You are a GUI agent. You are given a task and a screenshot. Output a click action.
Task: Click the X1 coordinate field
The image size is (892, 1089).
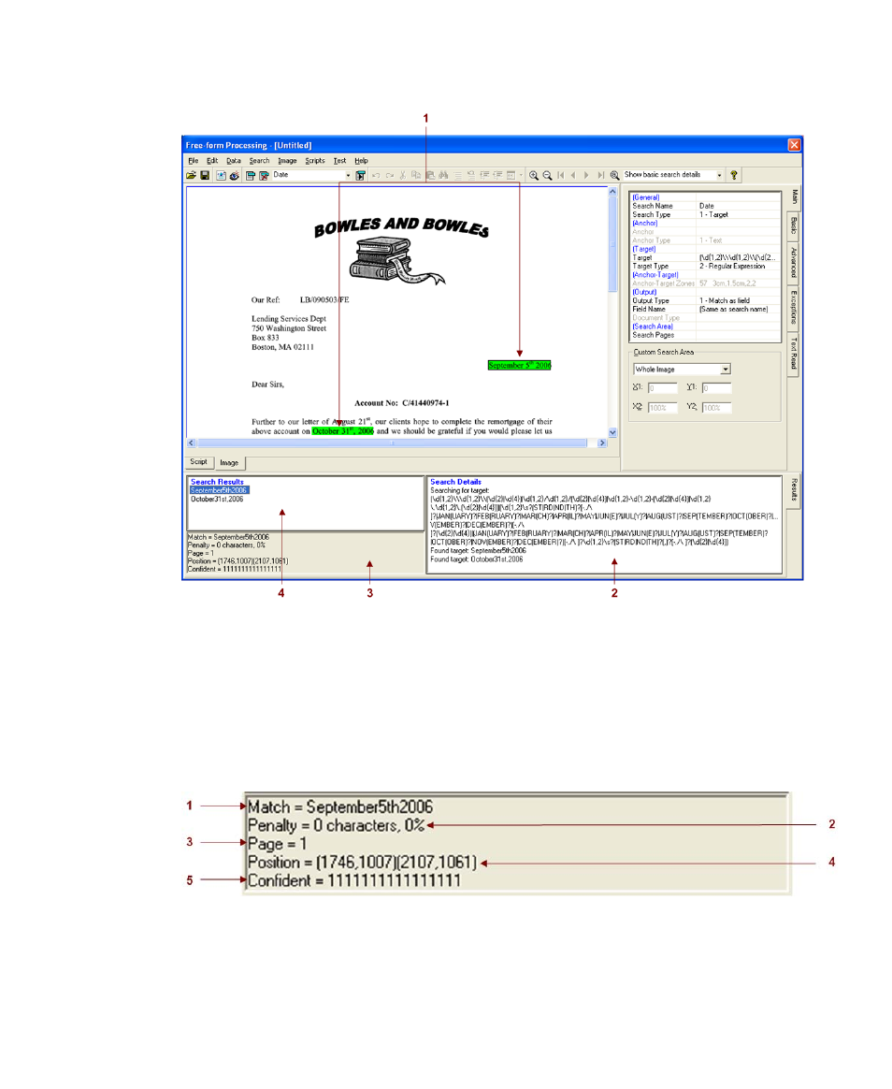click(x=662, y=388)
